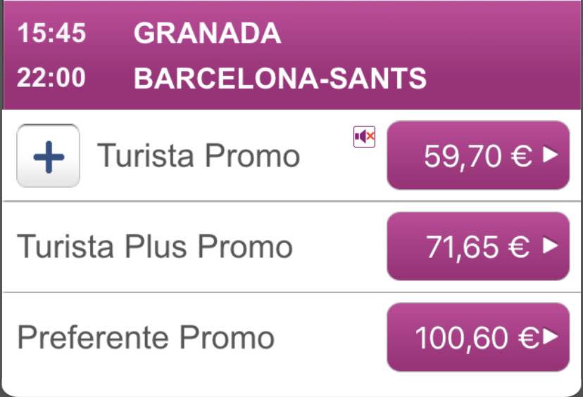Tap the GRANADA origin station name
583x397 pixels.
coord(208,33)
